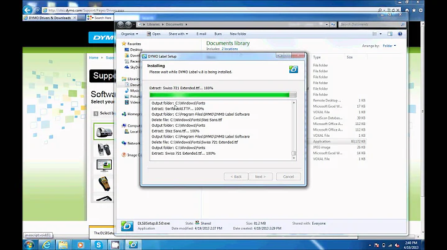447x250 pixels.
Task: Click New folder in Explorer toolbar
Action: pyautogui.click(x=238, y=34)
